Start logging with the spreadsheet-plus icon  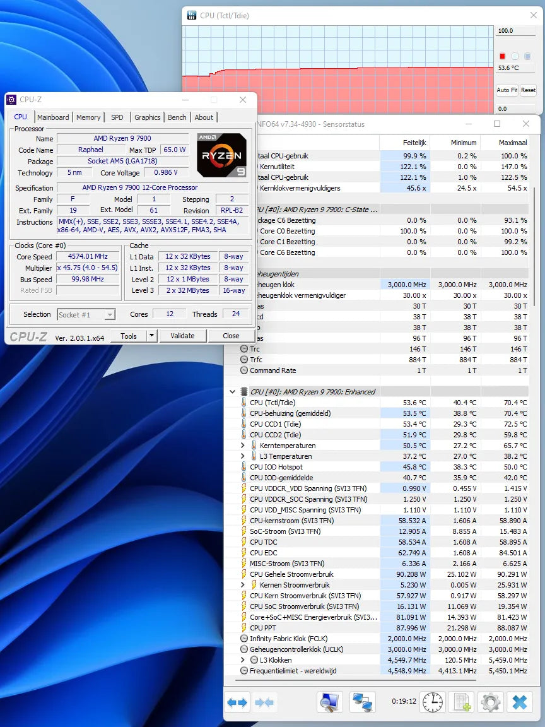(x=462, y=702)
